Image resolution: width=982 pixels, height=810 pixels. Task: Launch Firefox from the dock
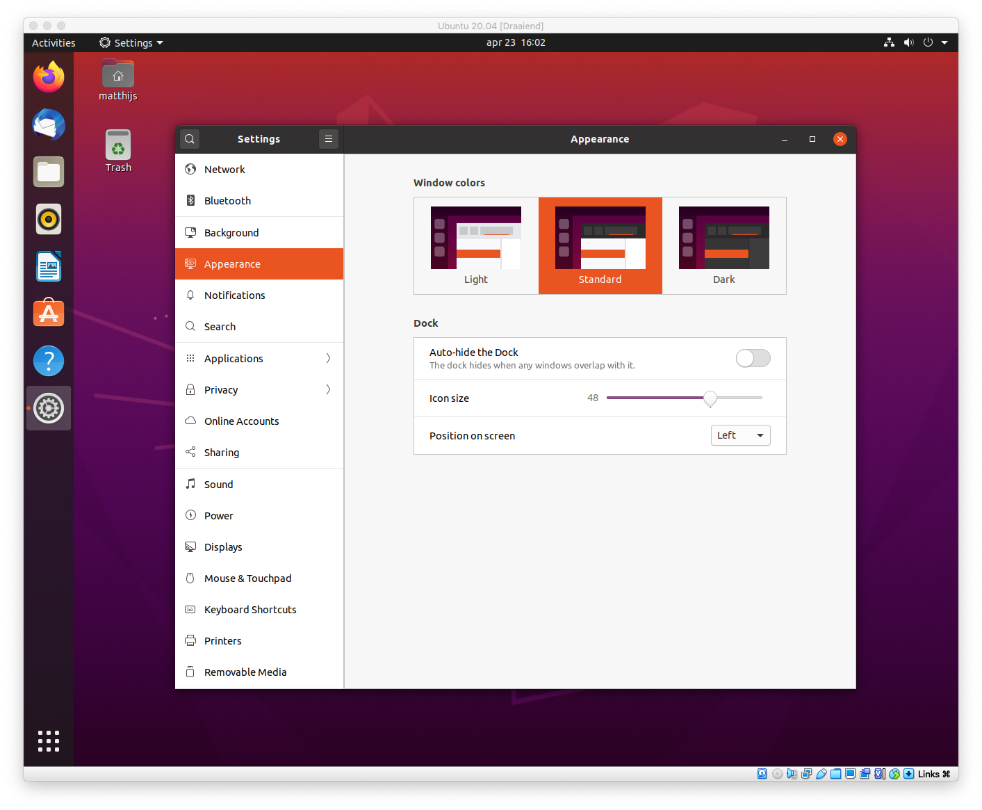(49, 77)
